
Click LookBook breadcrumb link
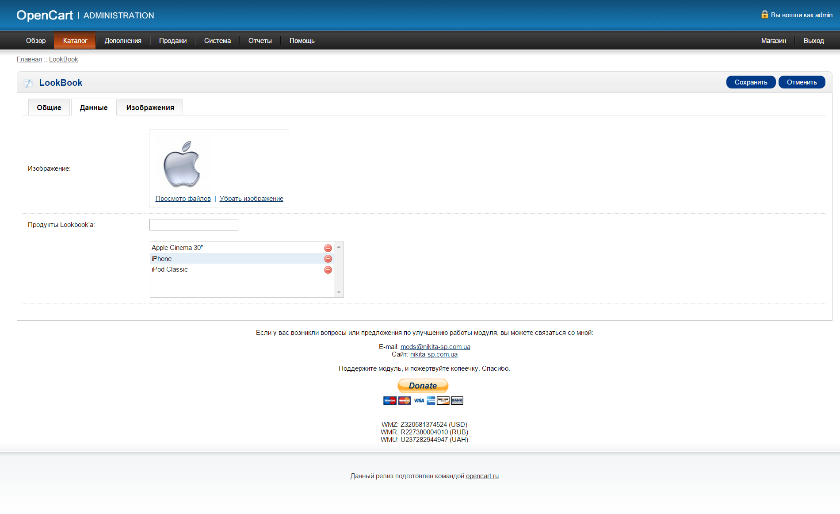(63, 59)
